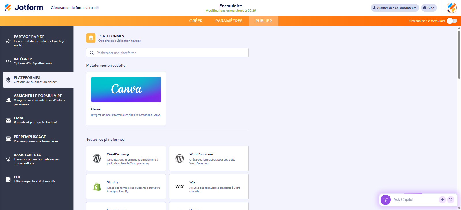Screen dimensions: 461x210
Task: Click the Assistants IA sparkle icon
Action: click(x=8, y=159)
